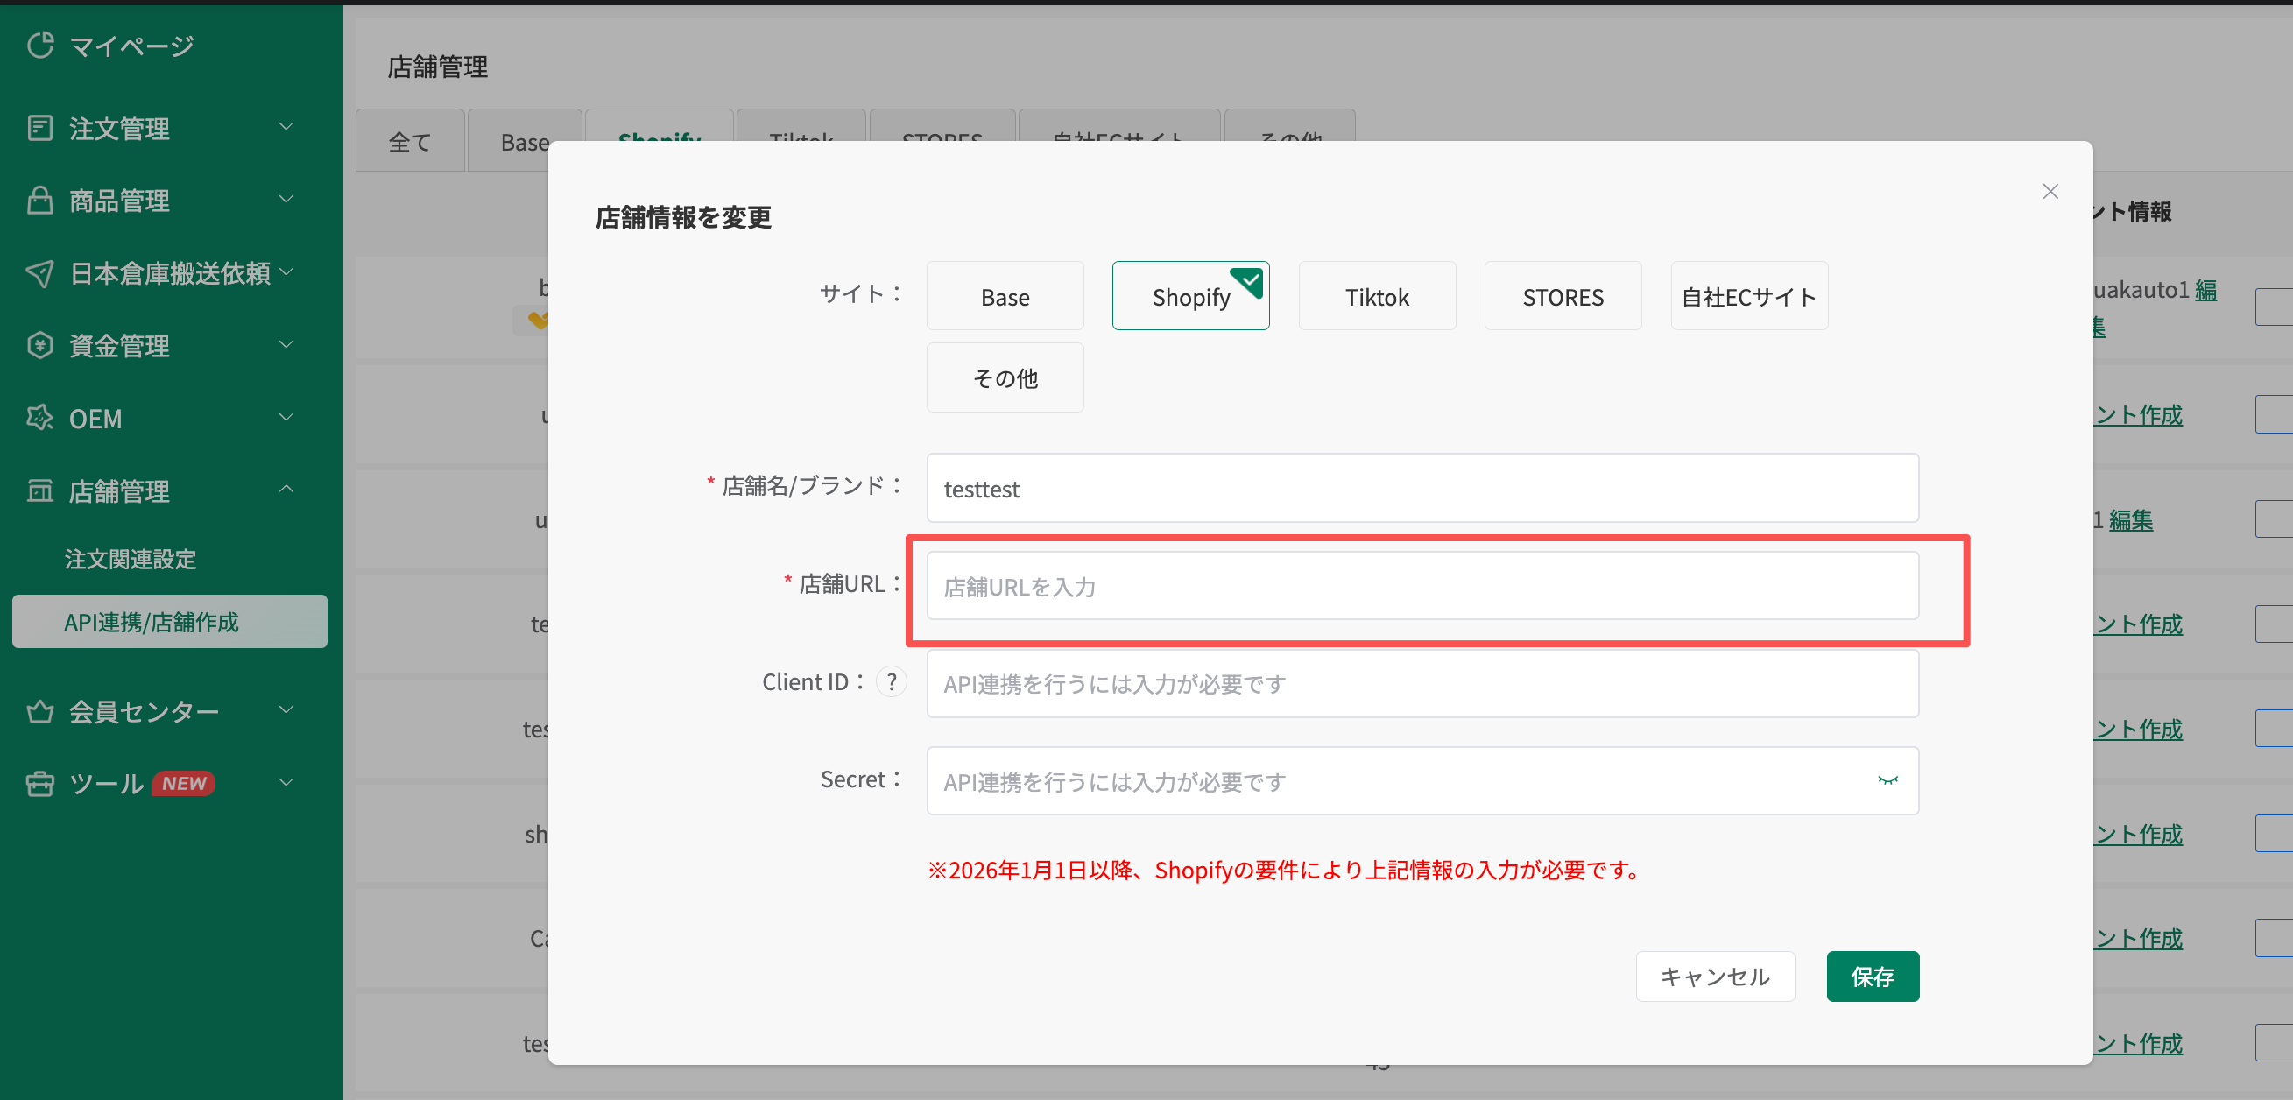Screen dimensions: 2293x1100
Task: Open 資金管理 via its coin icon
Action: coord(40,345)
